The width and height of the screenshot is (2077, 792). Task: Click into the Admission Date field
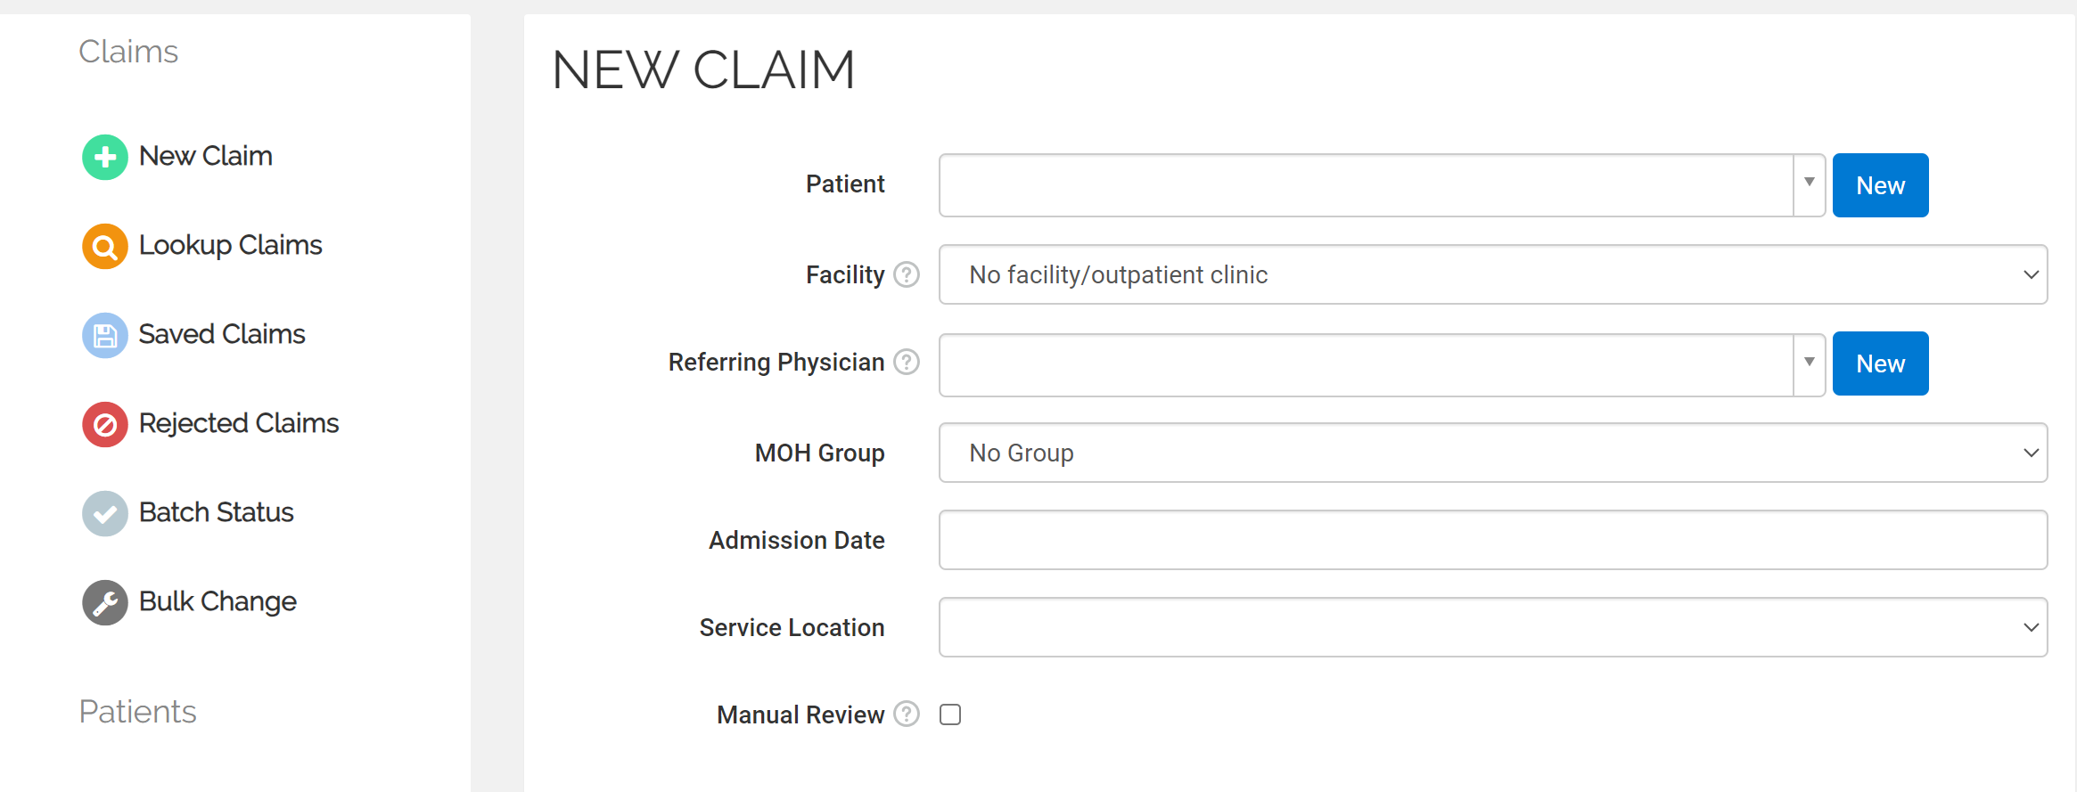coord(1492,540)
